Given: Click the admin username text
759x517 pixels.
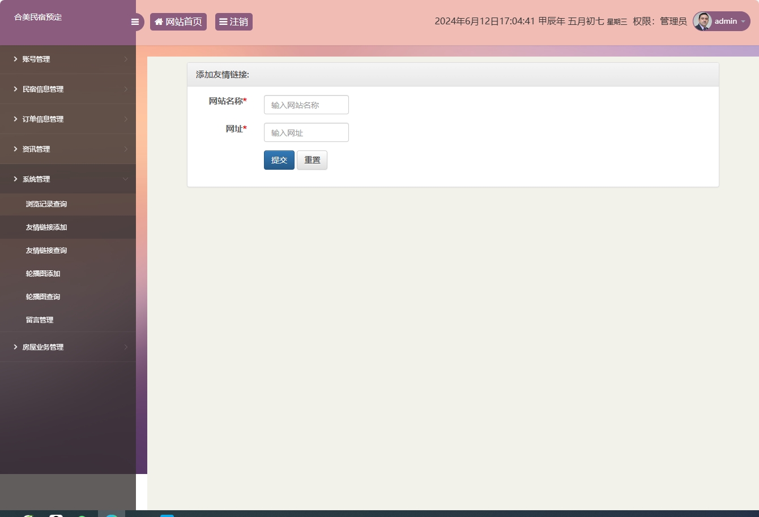Looking at the screenshot, I should pos(726,21).
